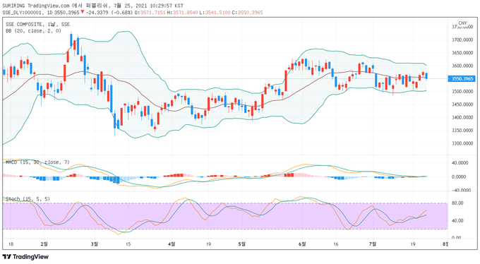Click the 3700.0000 price axis label
This screenshot has height=264, width=480.
click(462, 40)
